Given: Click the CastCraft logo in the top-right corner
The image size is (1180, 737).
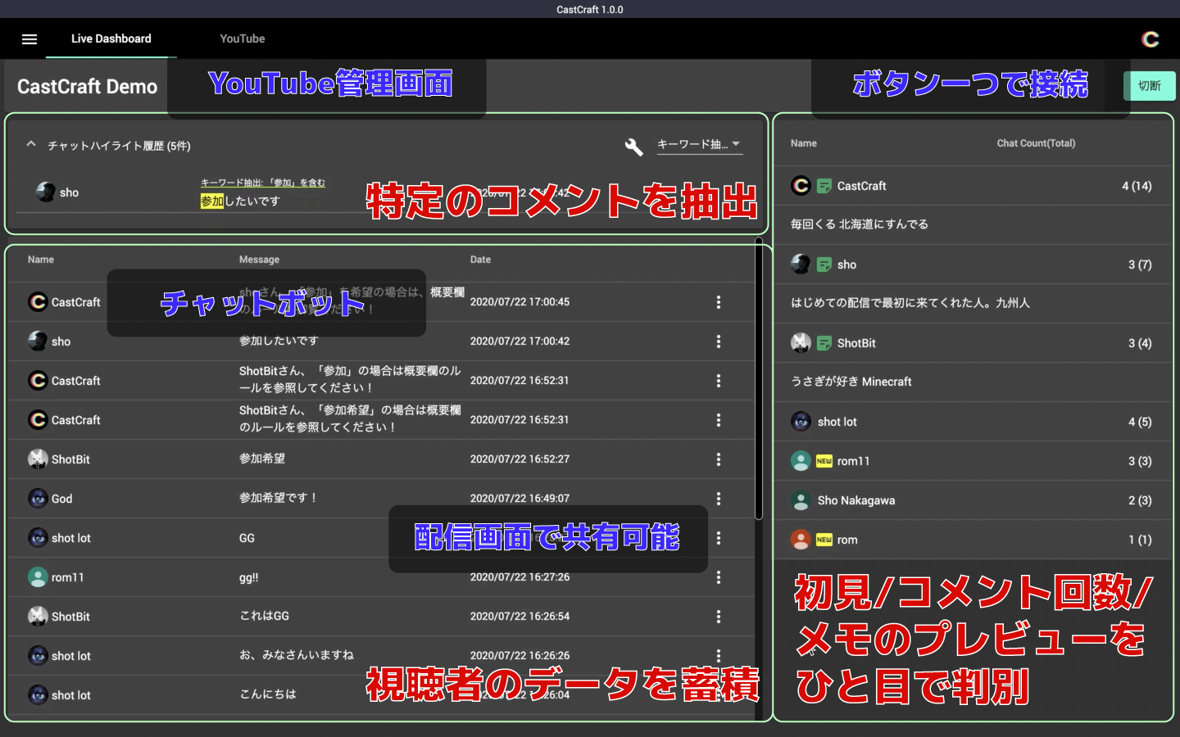Looking at the screenshot, I should coord(1150,38).
